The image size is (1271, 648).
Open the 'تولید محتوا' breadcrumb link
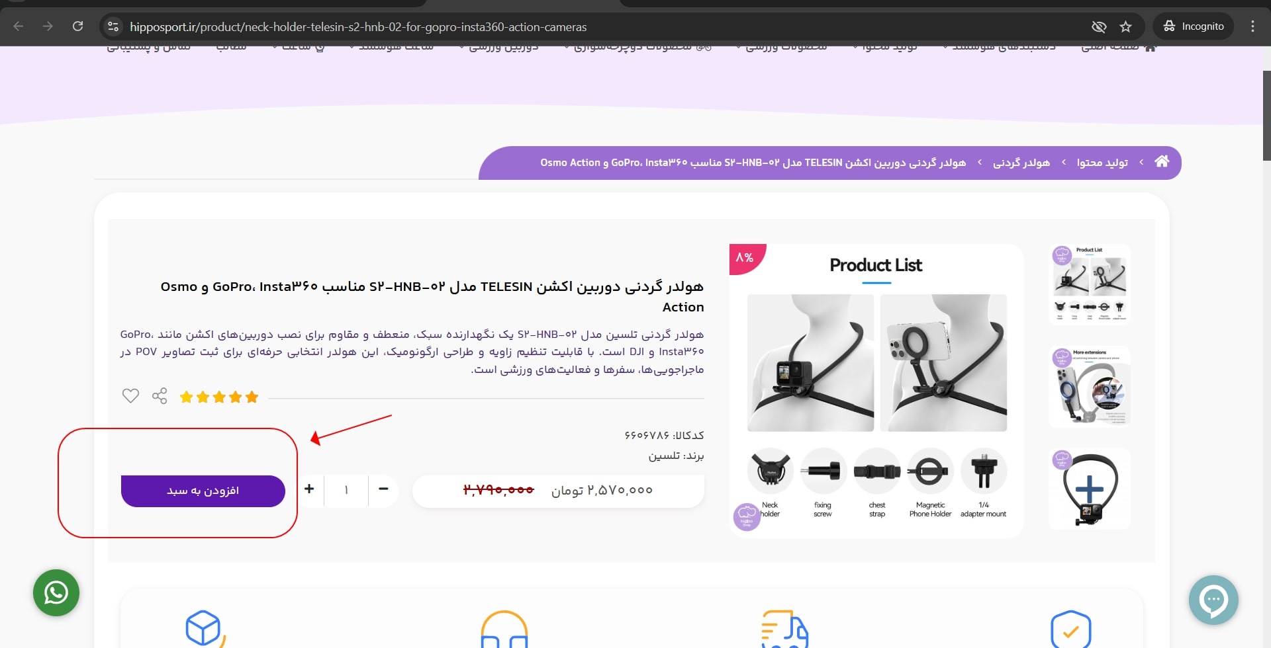click(x=1102, y=162)
